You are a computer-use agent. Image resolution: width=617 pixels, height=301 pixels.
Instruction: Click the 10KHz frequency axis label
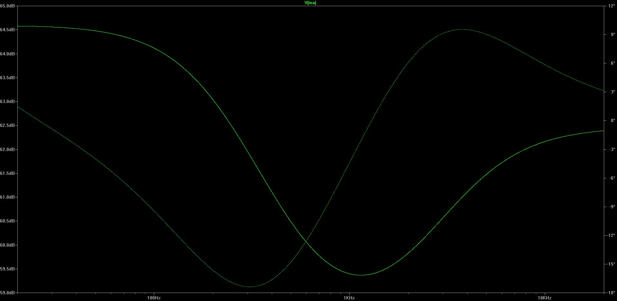pos(545,298)
